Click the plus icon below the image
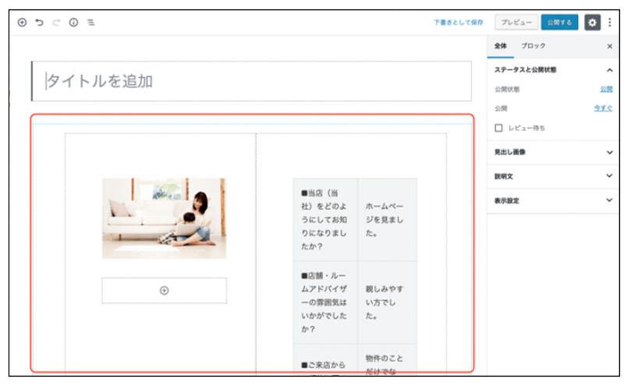This screenshot has height=386, width=627. pos(164,291)
